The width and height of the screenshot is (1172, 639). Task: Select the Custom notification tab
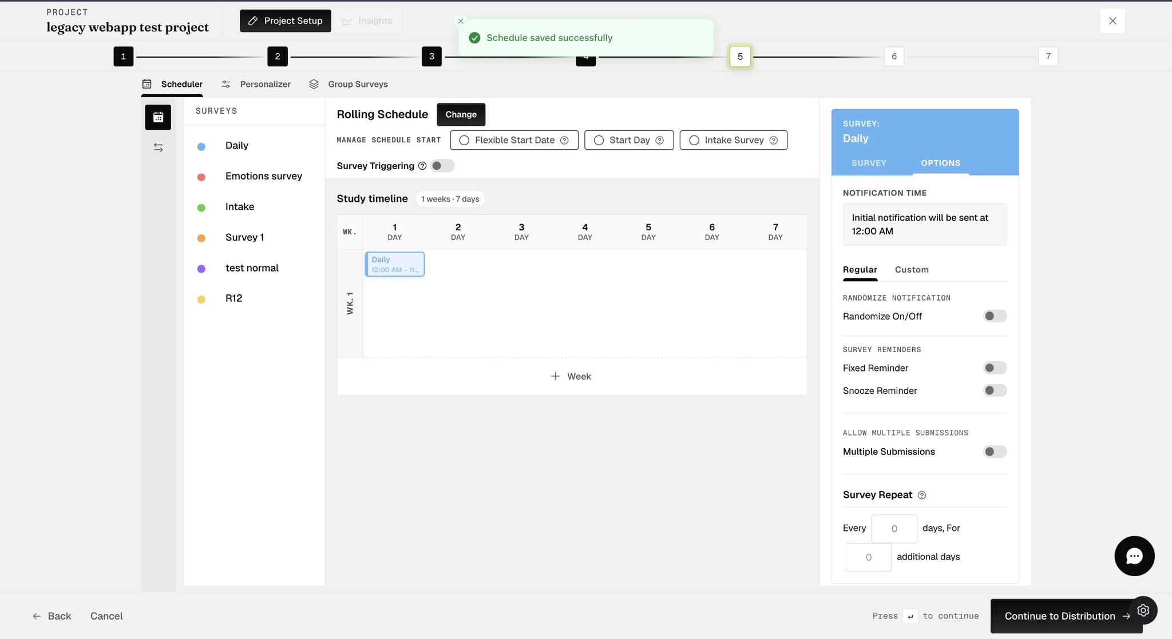tap(912, 270)
